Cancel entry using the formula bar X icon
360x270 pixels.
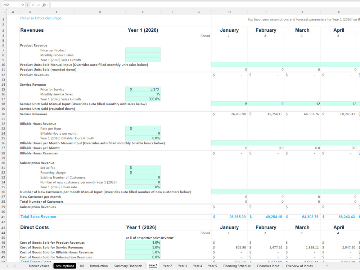(33, 5)
